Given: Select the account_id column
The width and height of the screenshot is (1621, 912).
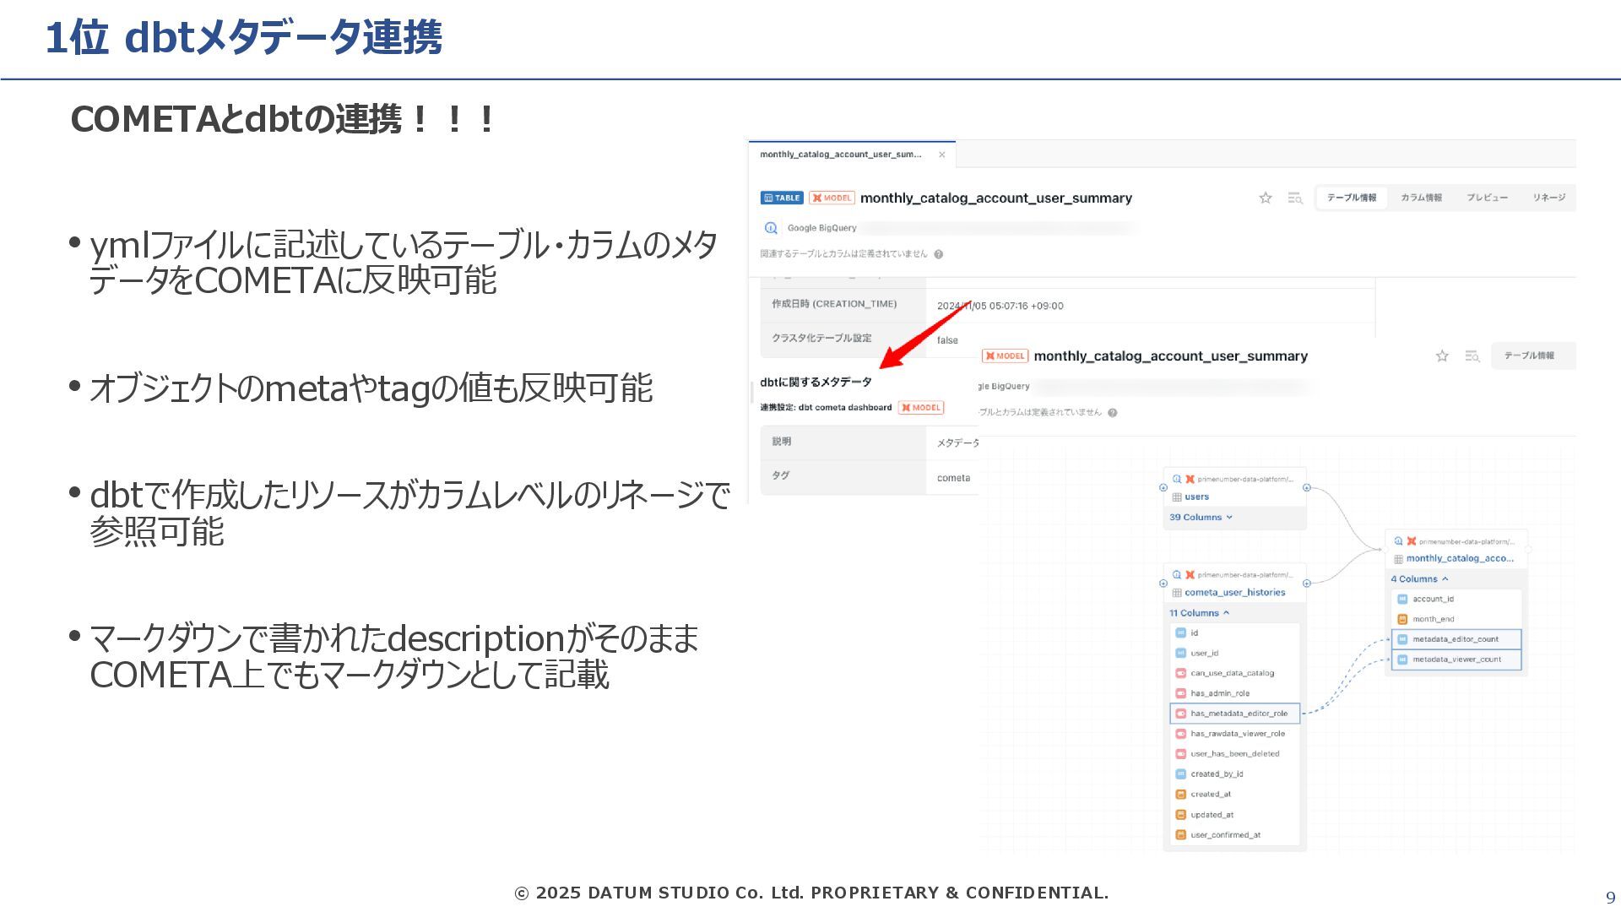Looking at the screenshot, I should (1456, 600).
